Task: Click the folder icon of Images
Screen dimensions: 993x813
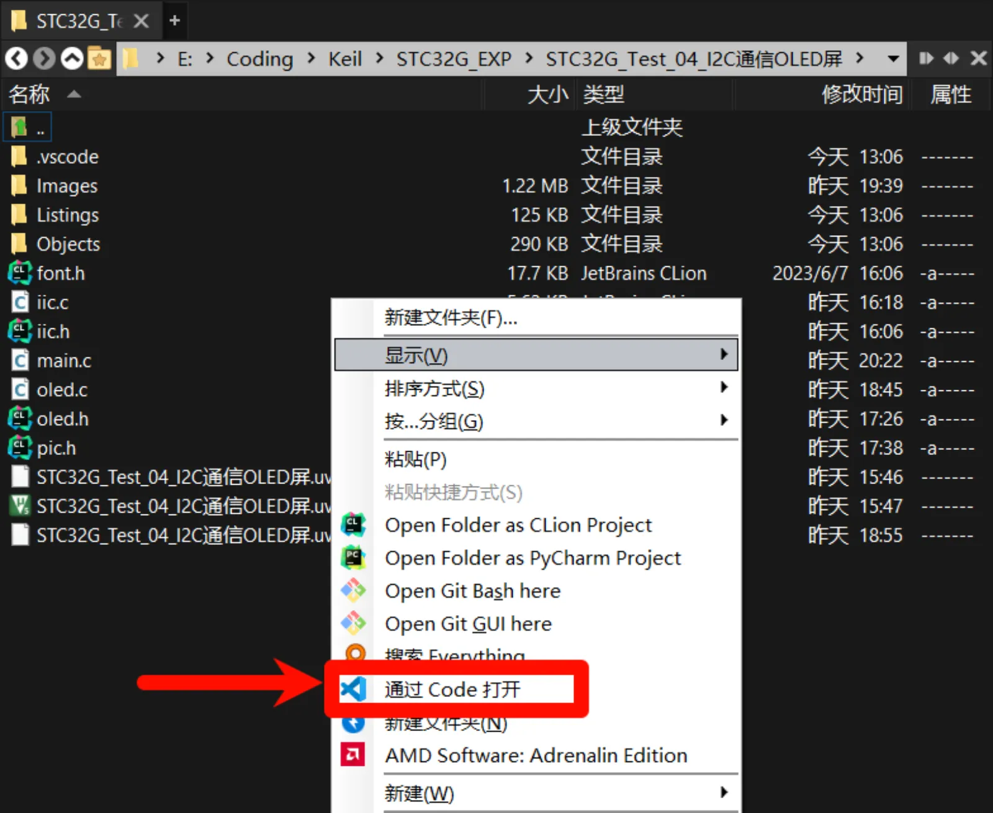Action: [x=19, y=186]
